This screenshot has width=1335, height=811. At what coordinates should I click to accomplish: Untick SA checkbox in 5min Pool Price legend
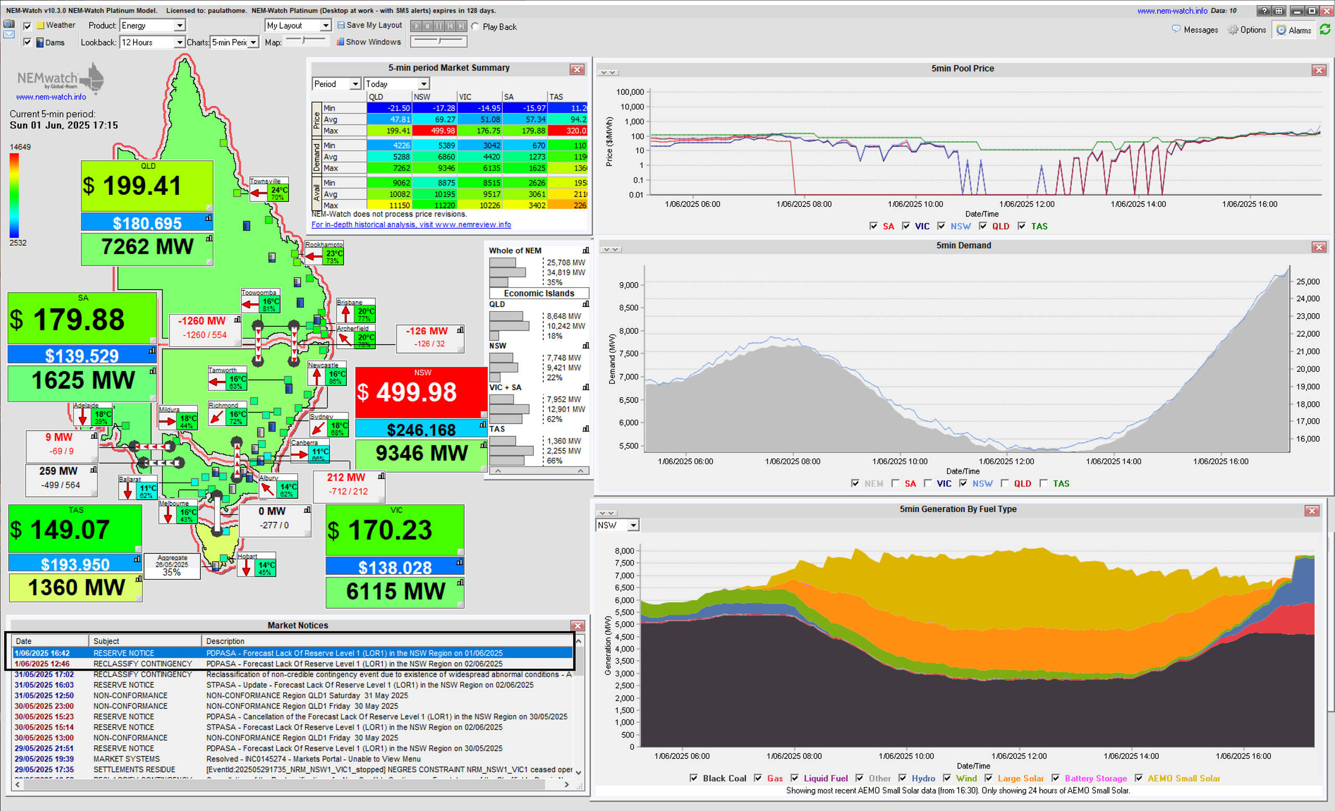pos(873,226)
